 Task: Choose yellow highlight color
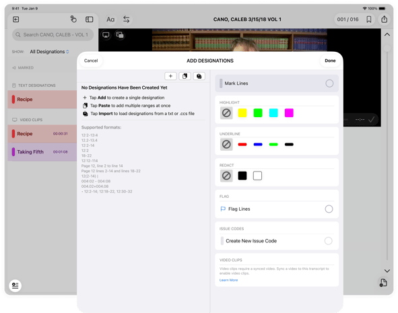tap(242, 113)
